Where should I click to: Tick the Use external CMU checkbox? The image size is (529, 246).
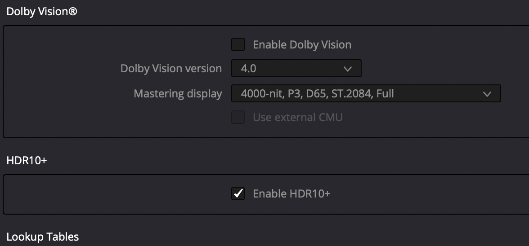[238, 118]
